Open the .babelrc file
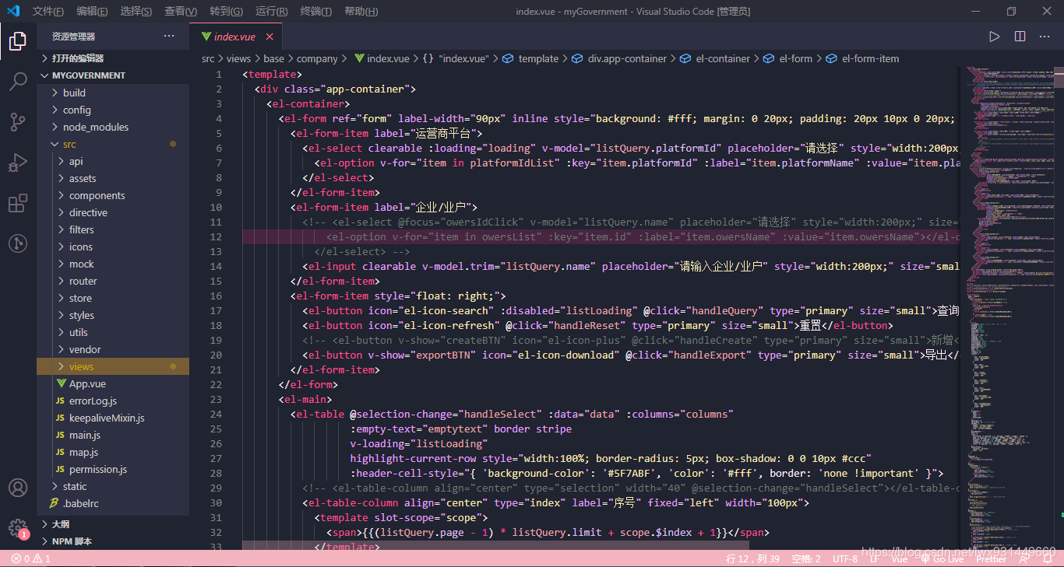Image resolution: width=1064 pixels, height=567 pixels. pos(113,503)
